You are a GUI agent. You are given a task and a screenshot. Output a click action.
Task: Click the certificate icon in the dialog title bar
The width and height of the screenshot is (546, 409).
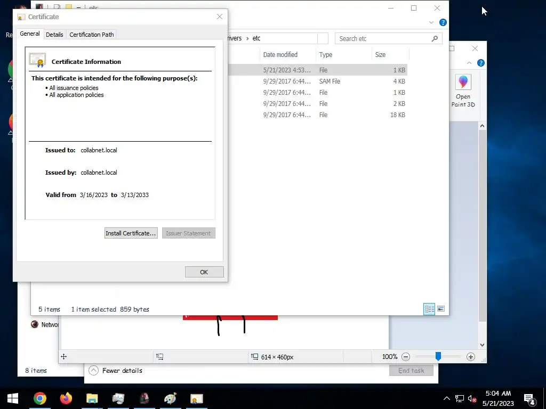pyautogui.click(x=21, y=17)
